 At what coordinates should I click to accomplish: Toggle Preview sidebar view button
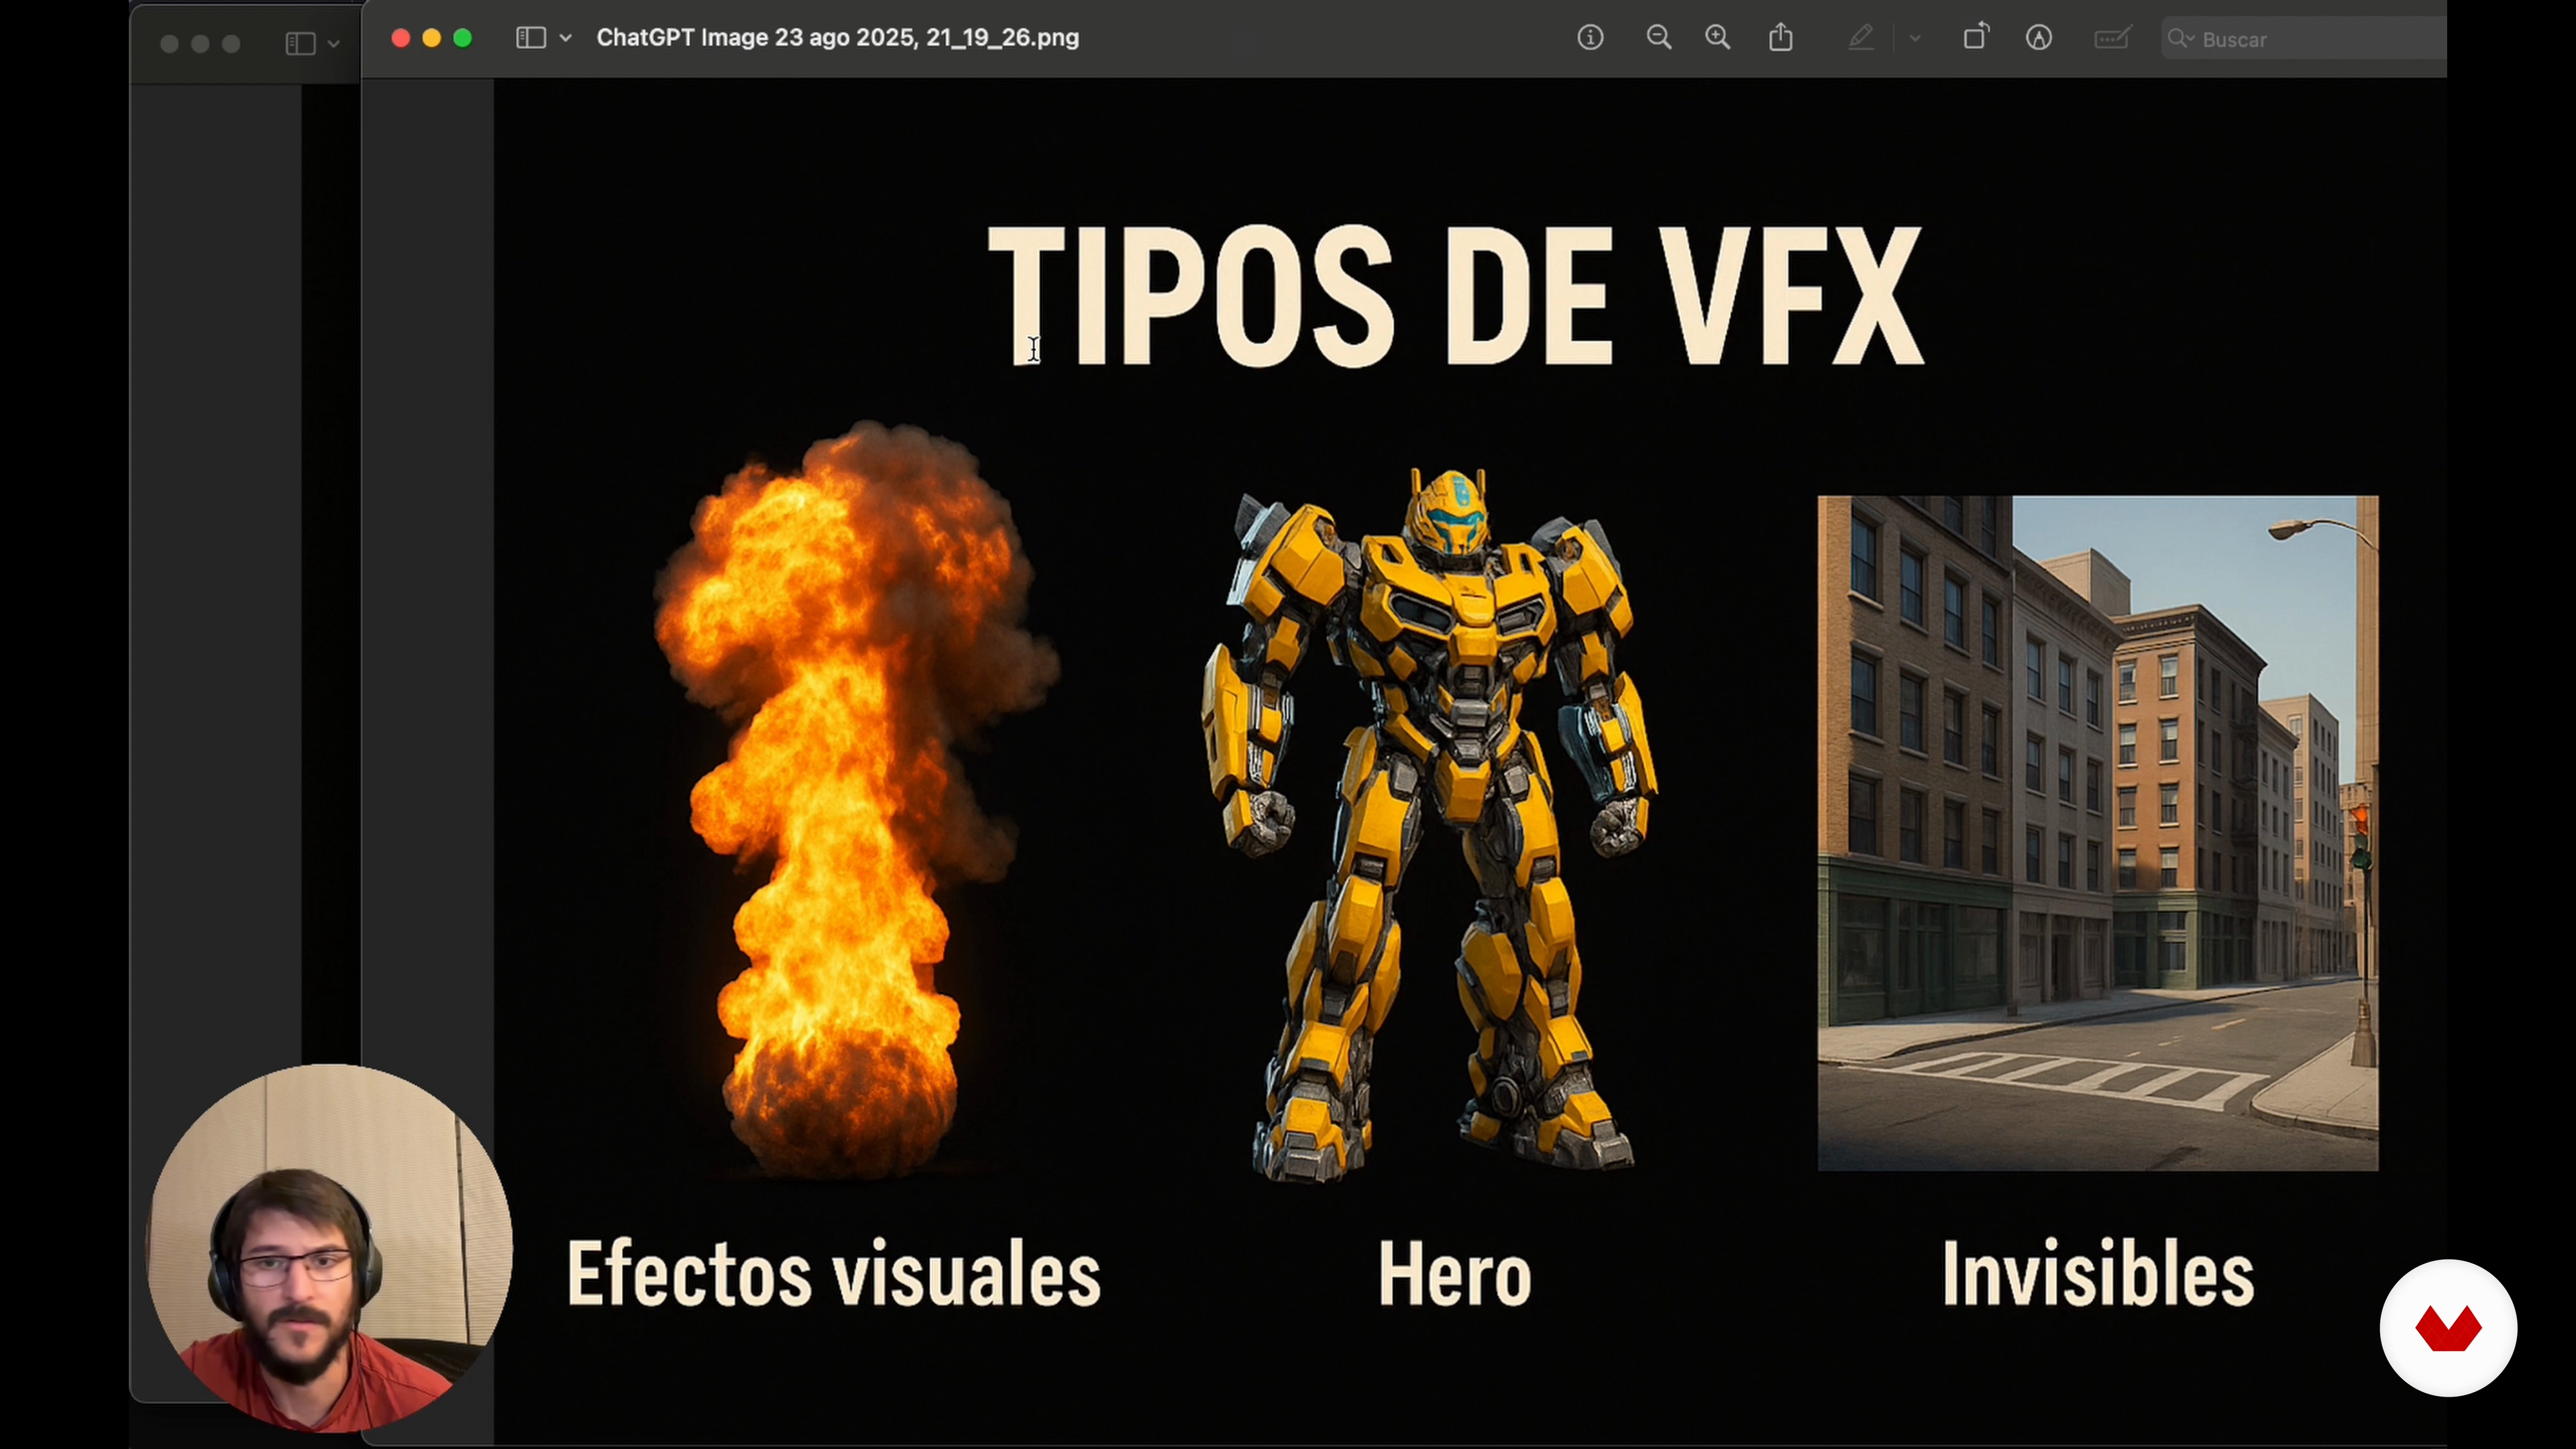[x=531, y=38]
